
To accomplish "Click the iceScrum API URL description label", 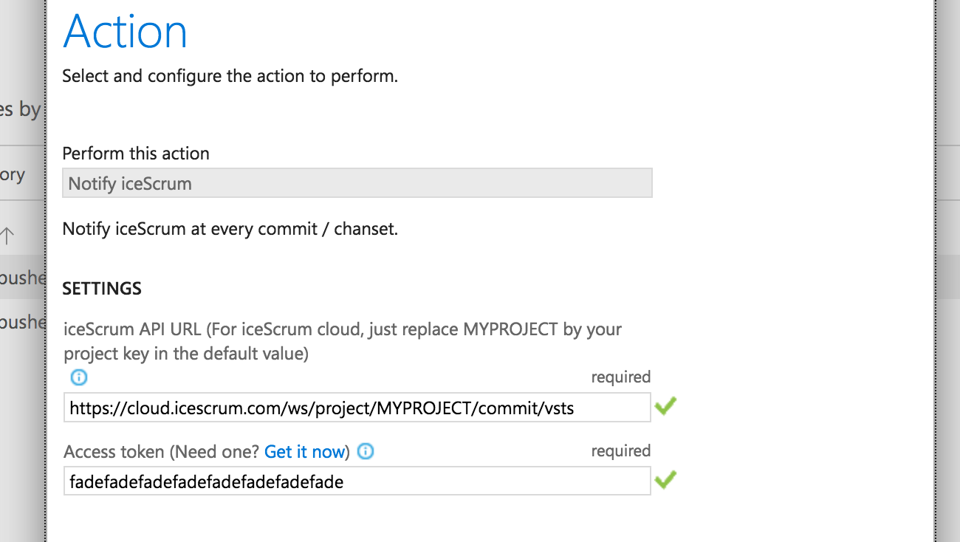I will (x=343, y=341).
